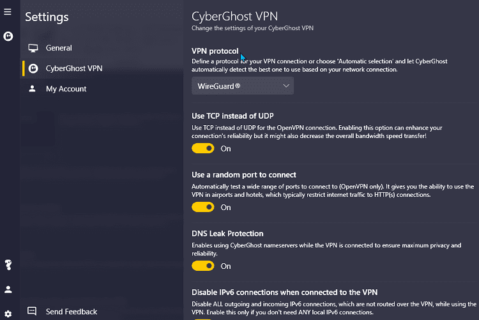The width and height of the screenshot is (479, 320).
Task: Open the VPN protocol dropdown
Action: pos(242,86)
